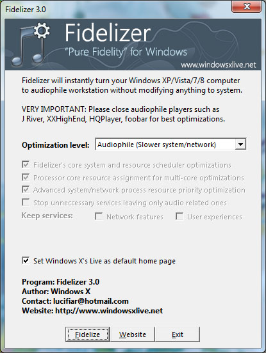Toggle Fidelizer's core system optimizations checkbox
Image resolution: width=266 pixels, height=353 pixels.
[26, 164]
